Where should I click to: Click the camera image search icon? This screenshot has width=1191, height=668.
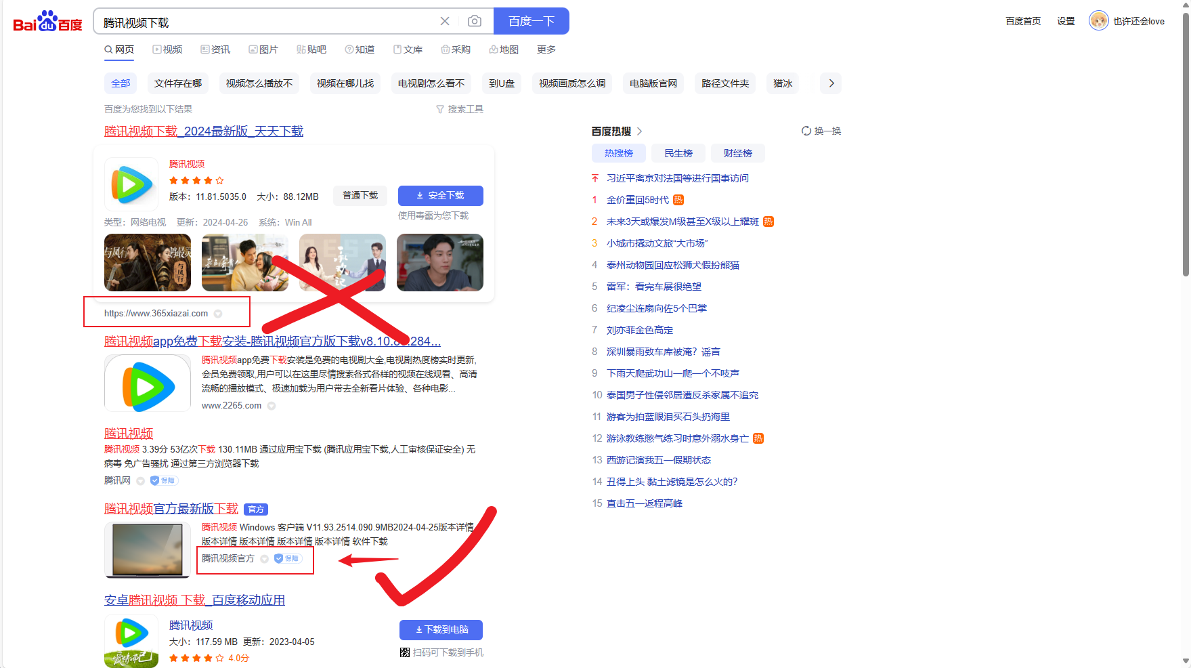[x=475, y=21]
